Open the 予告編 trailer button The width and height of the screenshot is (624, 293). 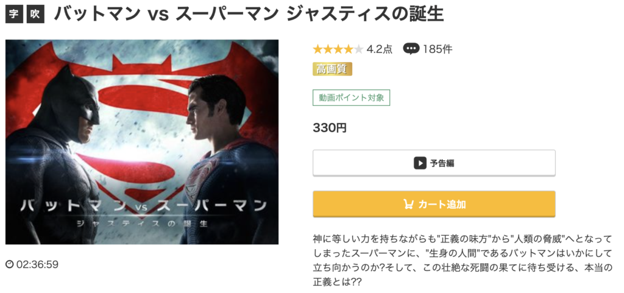[x=434, y=163]
